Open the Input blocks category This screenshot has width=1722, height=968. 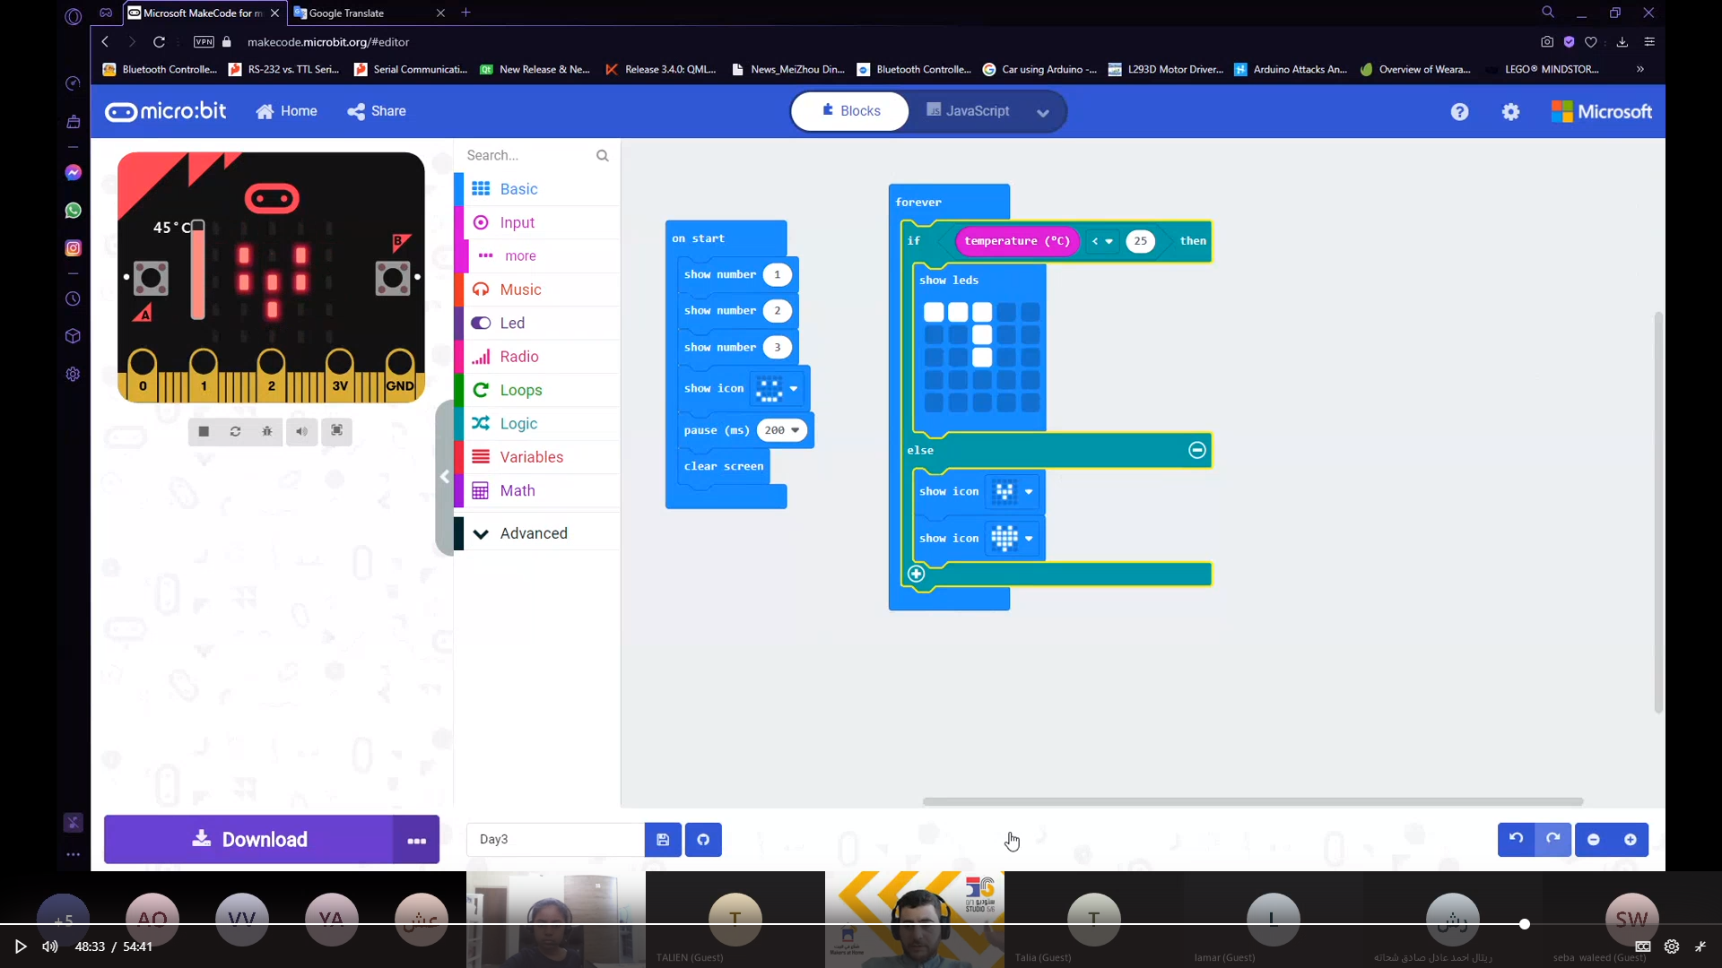pyautogui.click(x=536, y=222)
